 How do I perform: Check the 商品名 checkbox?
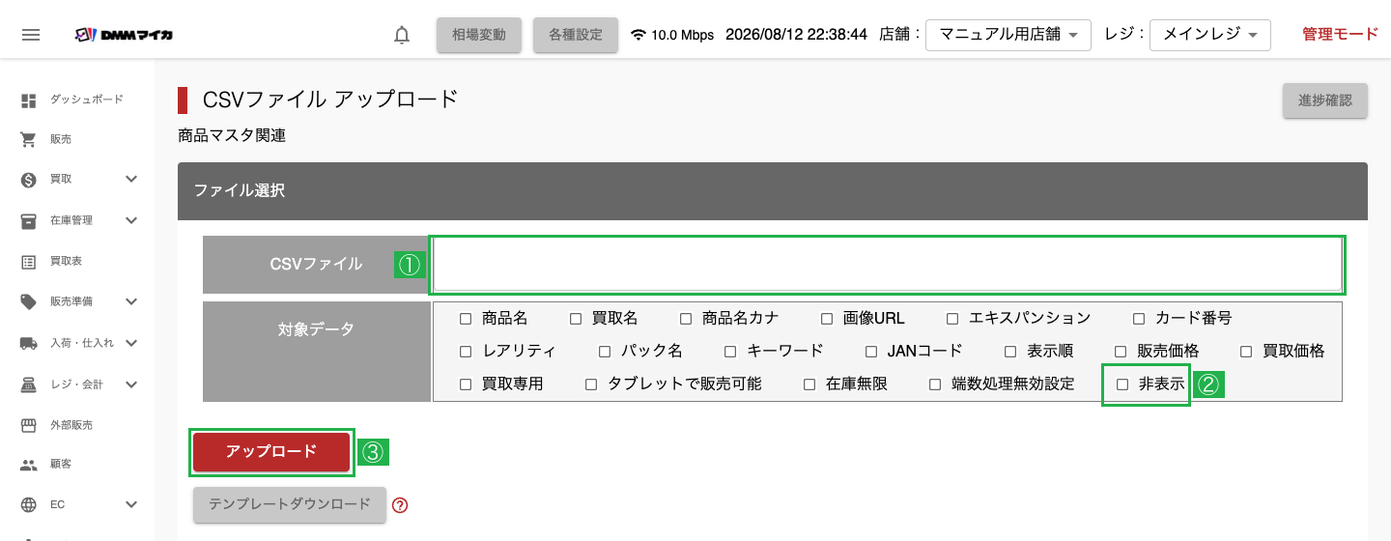(x=466, y=318)
